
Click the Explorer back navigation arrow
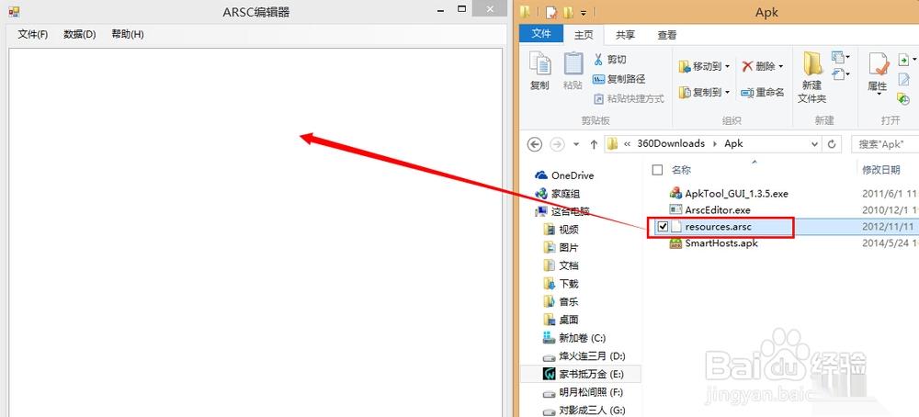534,143
